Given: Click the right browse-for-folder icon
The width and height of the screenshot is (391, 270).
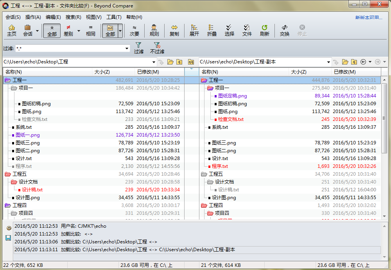Looking at the screenshot, I should (x=345, y=62).
